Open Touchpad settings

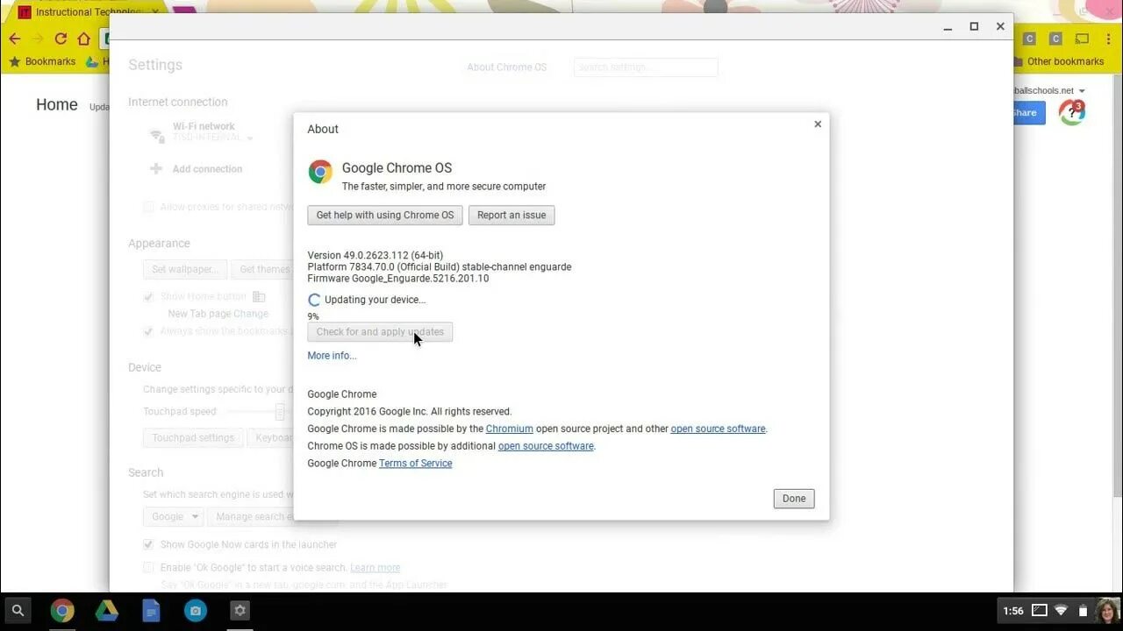(193, 437)
